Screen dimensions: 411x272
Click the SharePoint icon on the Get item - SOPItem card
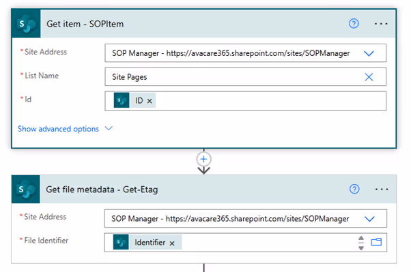coord(26,24)
